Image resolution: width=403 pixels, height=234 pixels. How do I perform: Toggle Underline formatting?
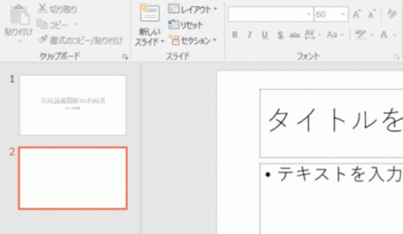tap(265, 35)
